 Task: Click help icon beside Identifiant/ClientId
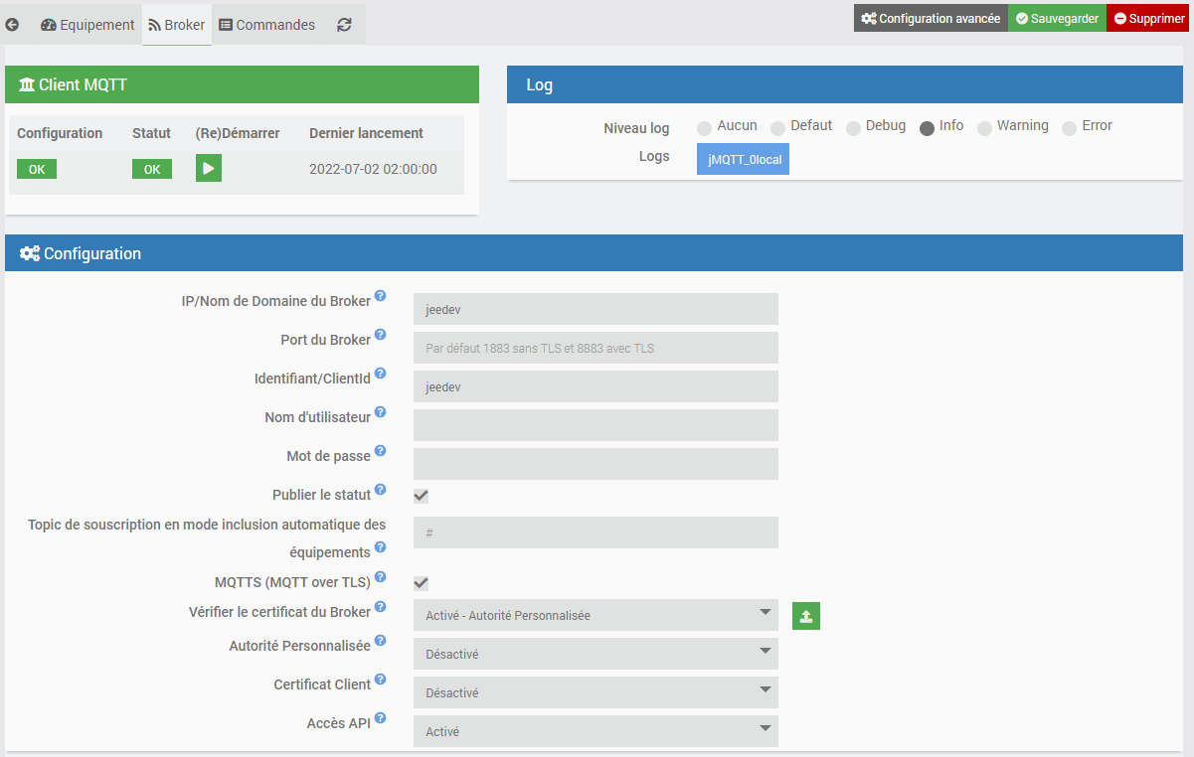[x=380, y=375]
